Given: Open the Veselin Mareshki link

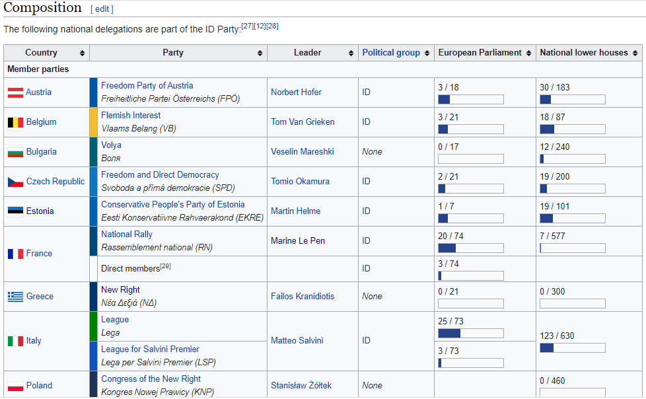Looking at the screenshot, I should pyautogui.click(x=302, y=152).
